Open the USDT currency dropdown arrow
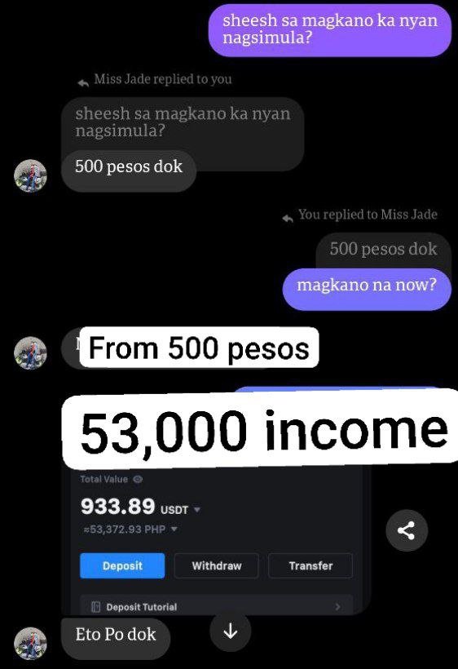The image size is (458, 669). (x=197, y=509)
